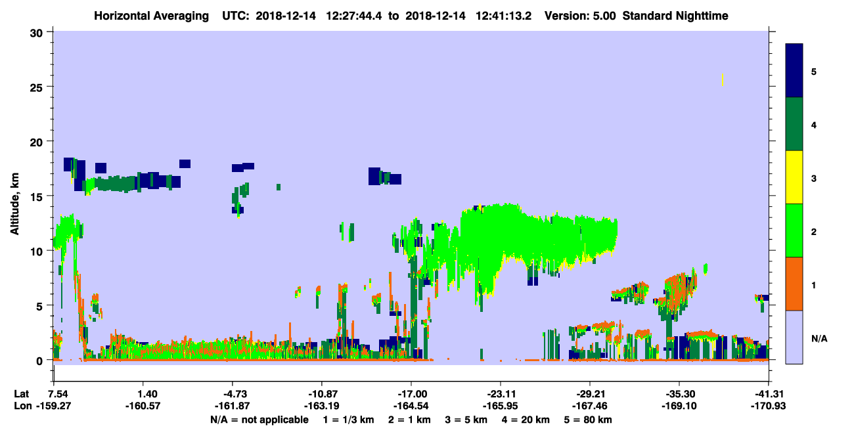Click the longitude value -167.46
The image size is (854, 438).
[590, 406]
